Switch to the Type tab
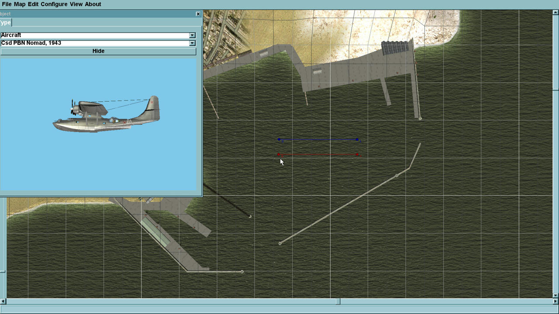Image resolution: width=559 pixels, height=314 pixels. [6, 23]
